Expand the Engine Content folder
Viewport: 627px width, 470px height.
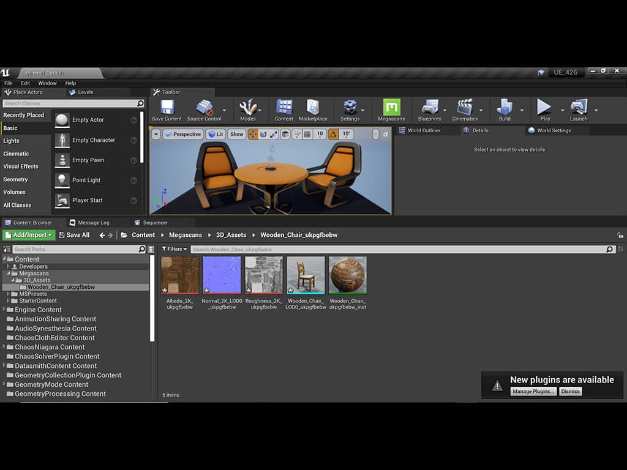pyautogui.click(x=4, y=309)
